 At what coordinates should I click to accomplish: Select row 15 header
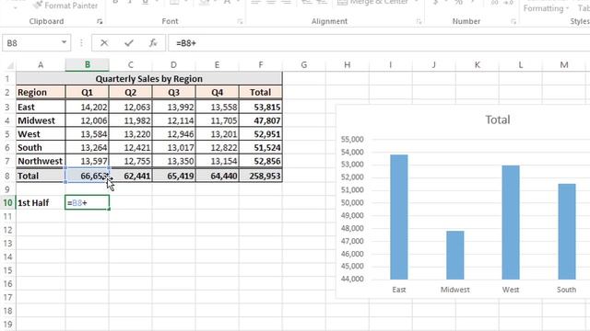(7, 270)
